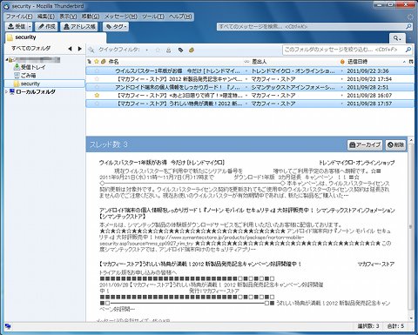The width and height of the screenshot is (418, 335).
Task: Toggle starred-only quick filter
Action: 158,50
